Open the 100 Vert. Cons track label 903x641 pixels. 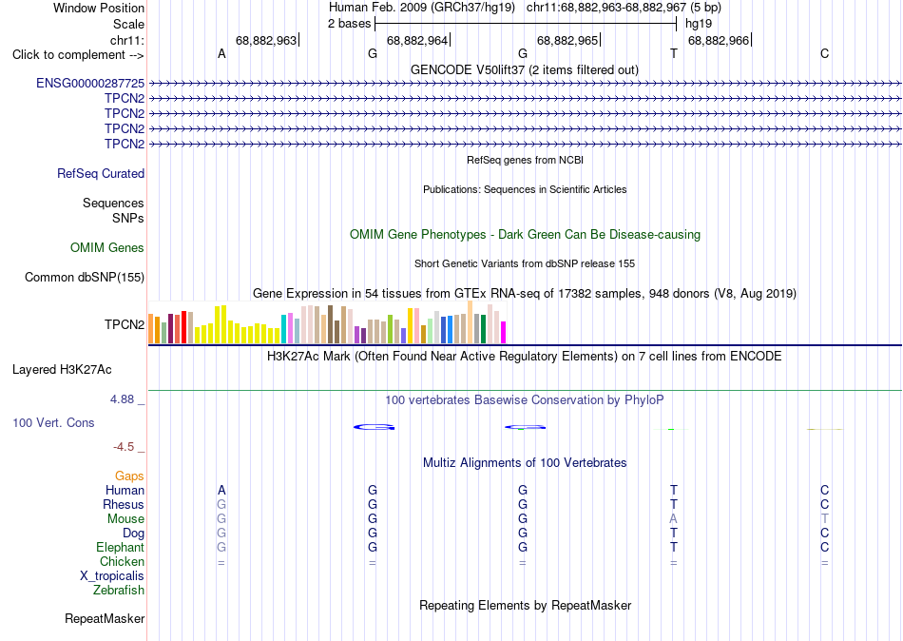click(53, 422)
